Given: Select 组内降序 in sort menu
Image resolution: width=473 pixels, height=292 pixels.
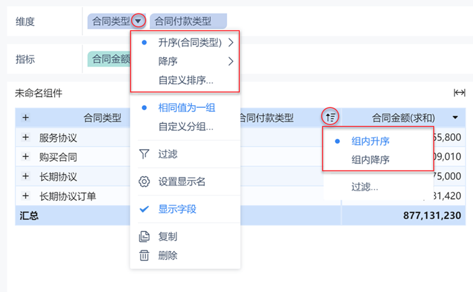Looking at the screenshot, I should click(x=370, y=160).
